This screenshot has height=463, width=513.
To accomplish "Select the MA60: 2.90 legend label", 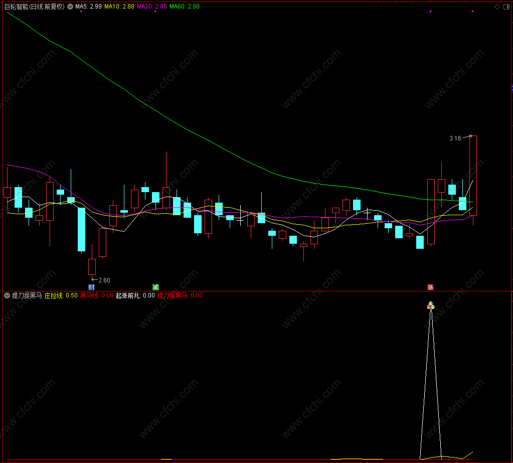I will [x=185, y=7].
